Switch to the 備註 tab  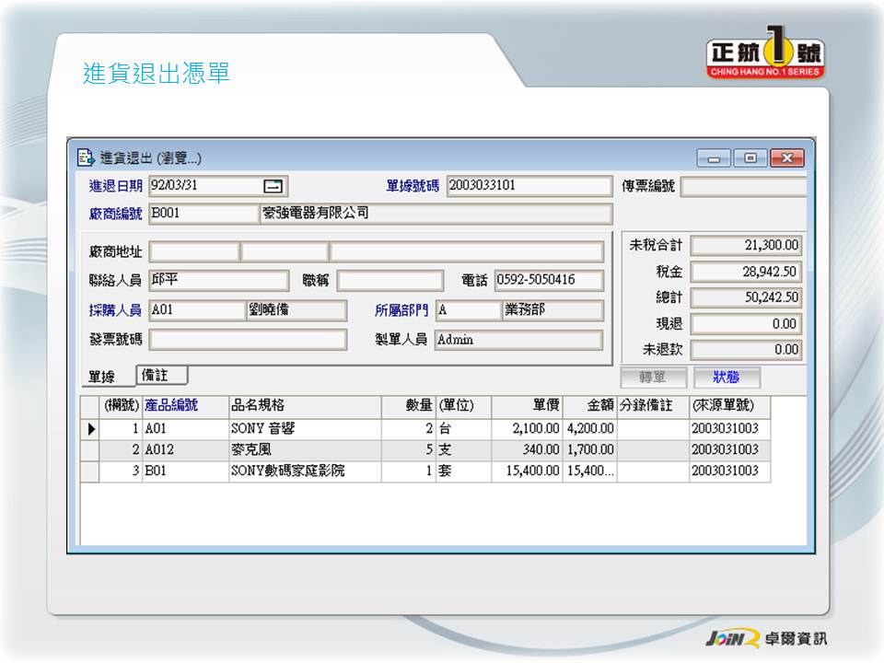tap(161, 375)
